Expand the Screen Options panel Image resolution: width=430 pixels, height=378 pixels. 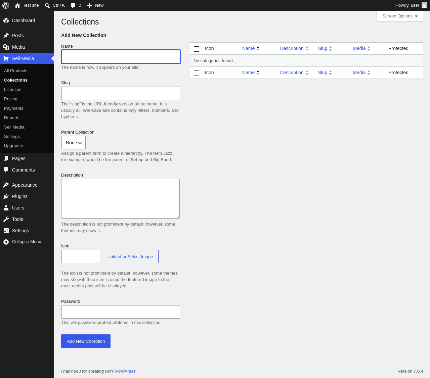tap(400, 16)
